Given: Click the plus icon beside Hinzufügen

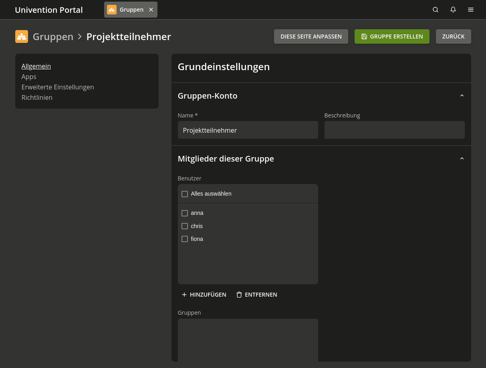Looking at the screenshot, I should (x=184, y=295).
